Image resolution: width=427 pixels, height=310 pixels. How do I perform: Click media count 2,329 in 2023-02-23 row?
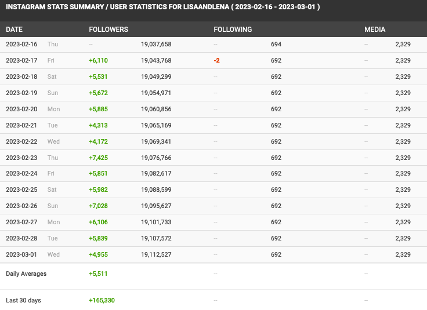(x=403, y=158)
